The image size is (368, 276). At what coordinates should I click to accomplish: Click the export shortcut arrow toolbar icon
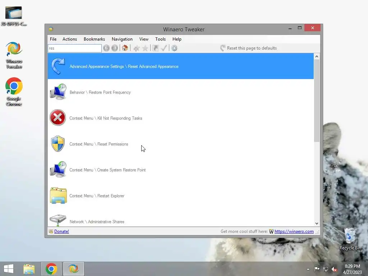coord(155,48)
